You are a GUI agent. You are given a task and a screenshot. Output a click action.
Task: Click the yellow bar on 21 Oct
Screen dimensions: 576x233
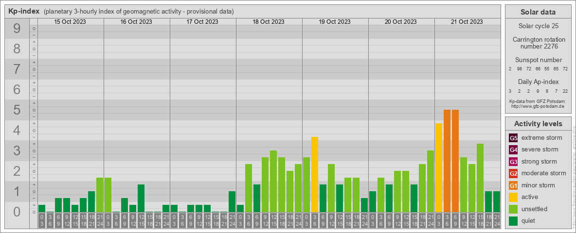[x=439, y=167]
